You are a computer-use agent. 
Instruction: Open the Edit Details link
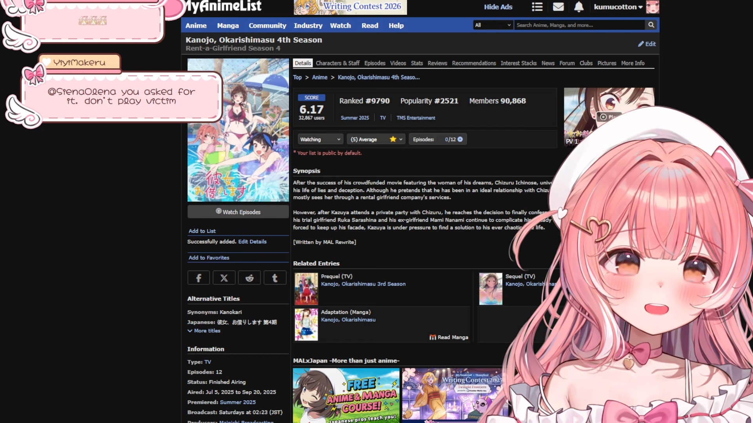coord(252,242)
